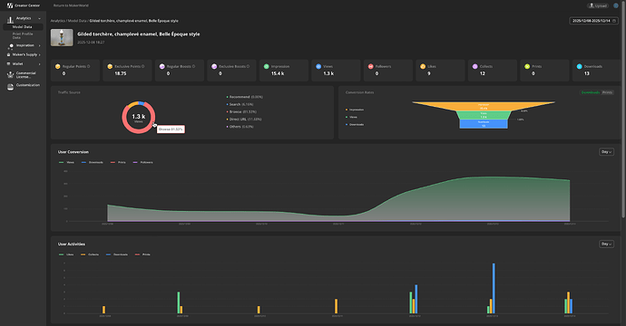Toggle Collects series in User Activities legend
626x326 pixels.
[x=90, y=254]
